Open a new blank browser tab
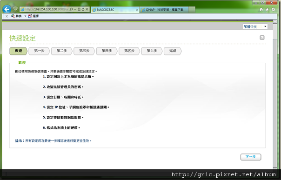This screenshot has width=281, height=180. (x=192, y=10)
